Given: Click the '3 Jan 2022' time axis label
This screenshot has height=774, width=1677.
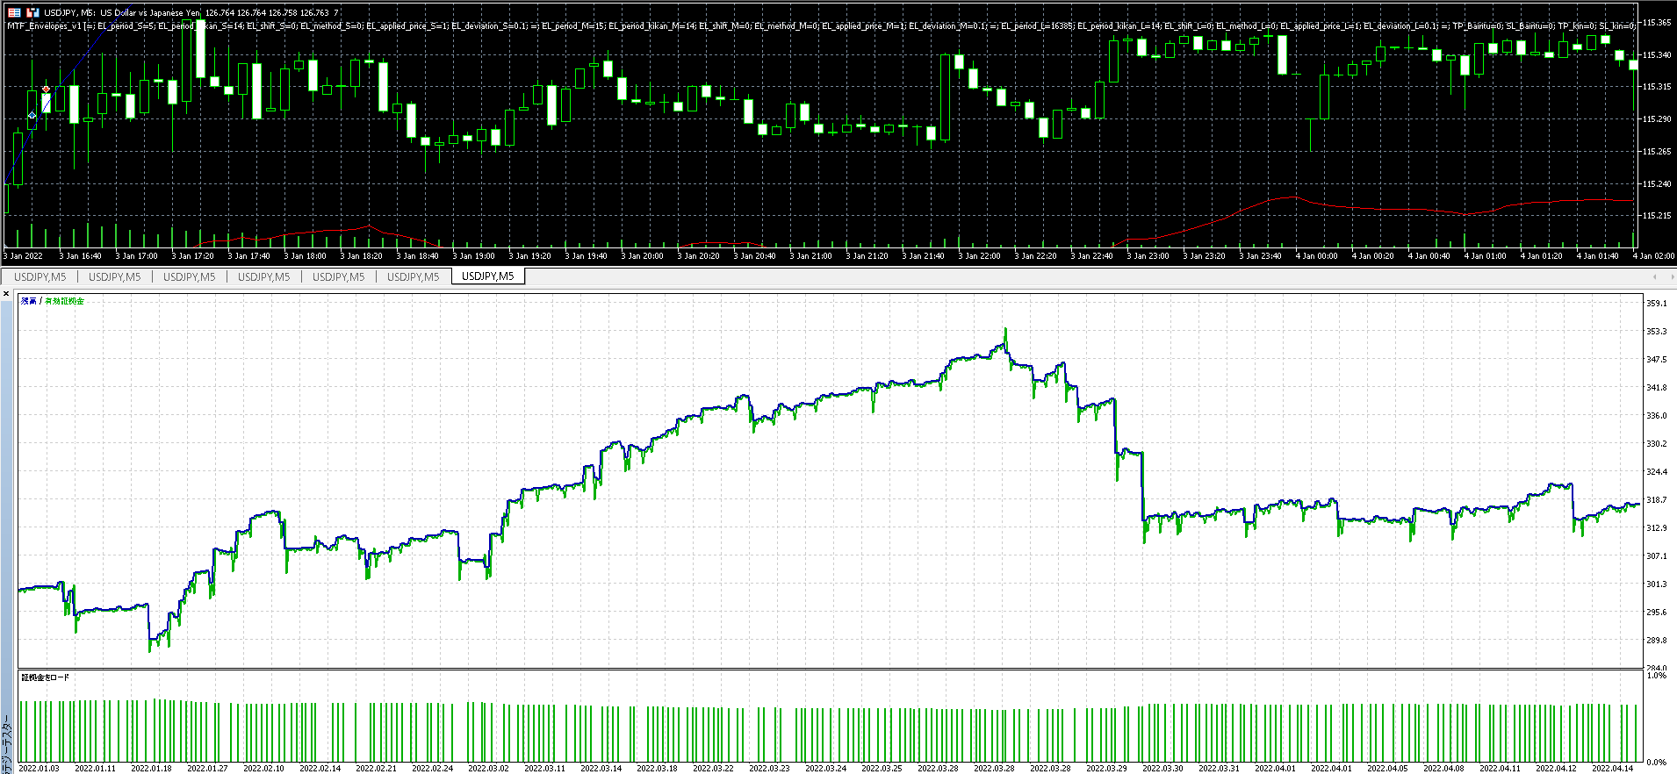Looking at the screenshot, I should [x=23, y=256].
